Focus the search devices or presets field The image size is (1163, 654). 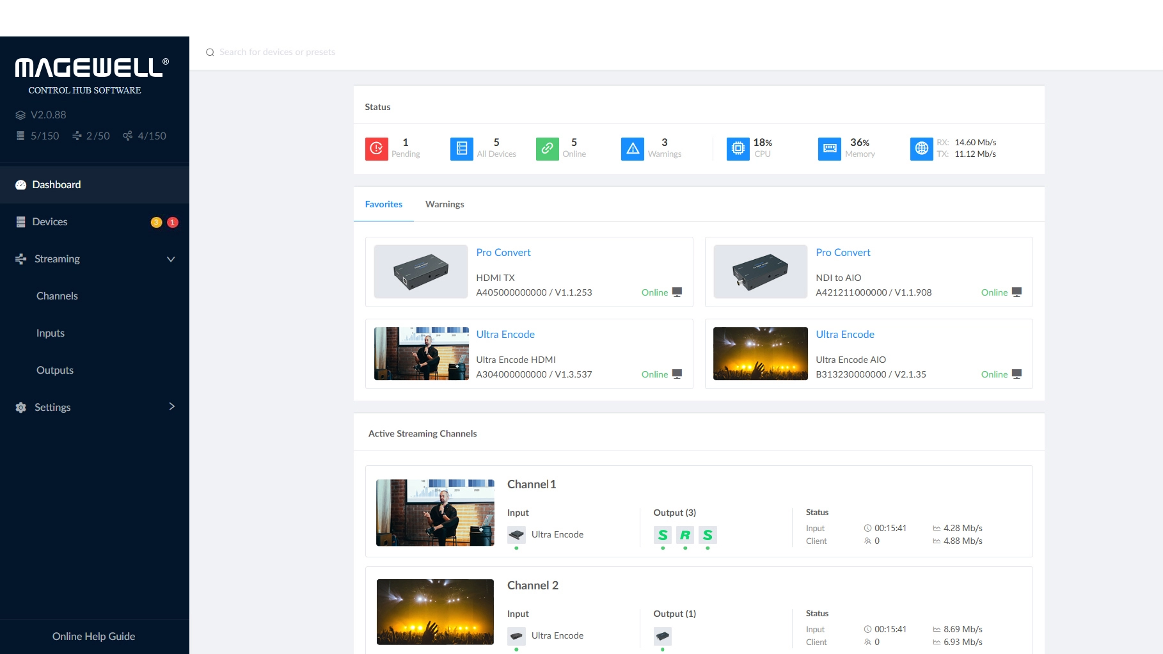point(277,52)
